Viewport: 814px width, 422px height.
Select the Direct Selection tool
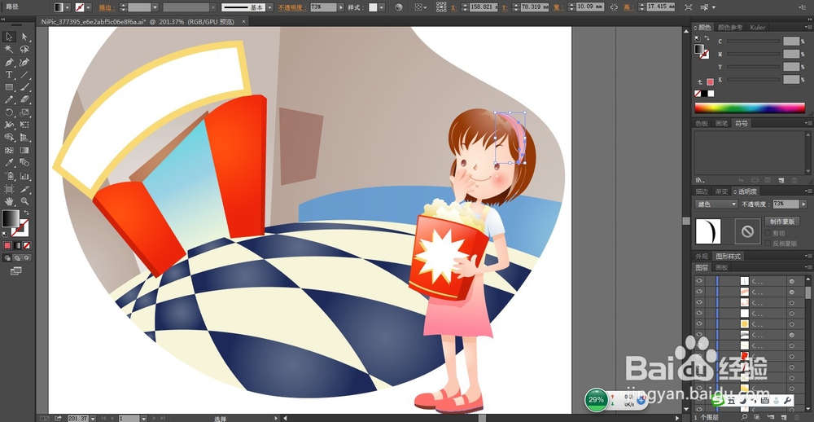point(24,37)
